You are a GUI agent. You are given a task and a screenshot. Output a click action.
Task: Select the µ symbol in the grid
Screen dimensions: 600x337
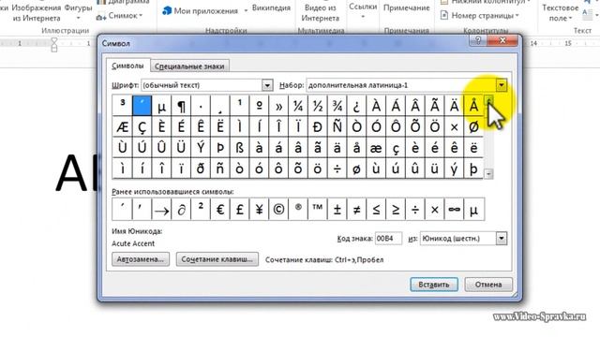click(161, 106)
